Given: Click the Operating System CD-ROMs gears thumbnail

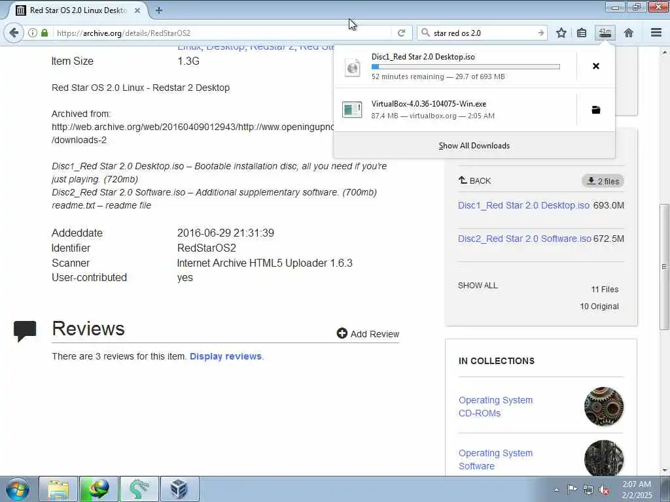Looking at the screenshot, I should pos(603,407).
